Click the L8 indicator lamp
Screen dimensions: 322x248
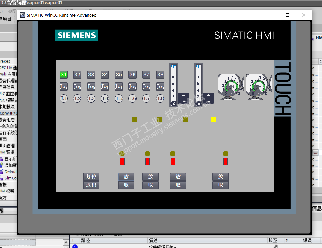click(x=160, y=98)
